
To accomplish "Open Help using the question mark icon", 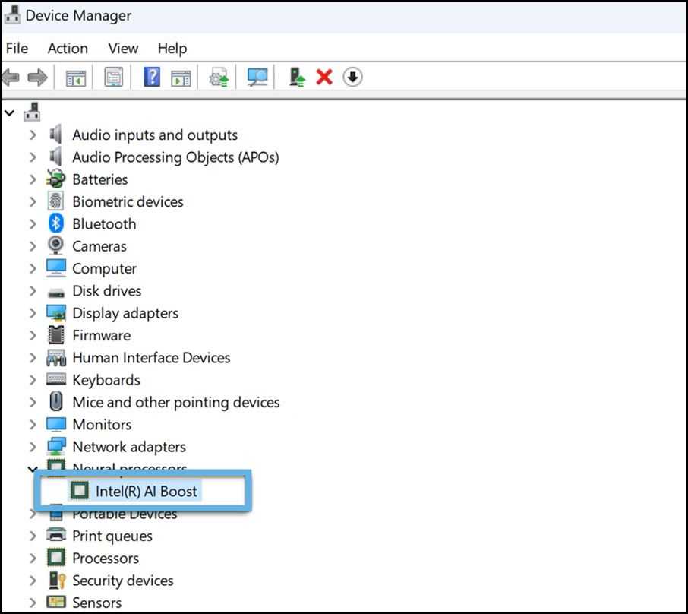I will click(x=150, y=76).
